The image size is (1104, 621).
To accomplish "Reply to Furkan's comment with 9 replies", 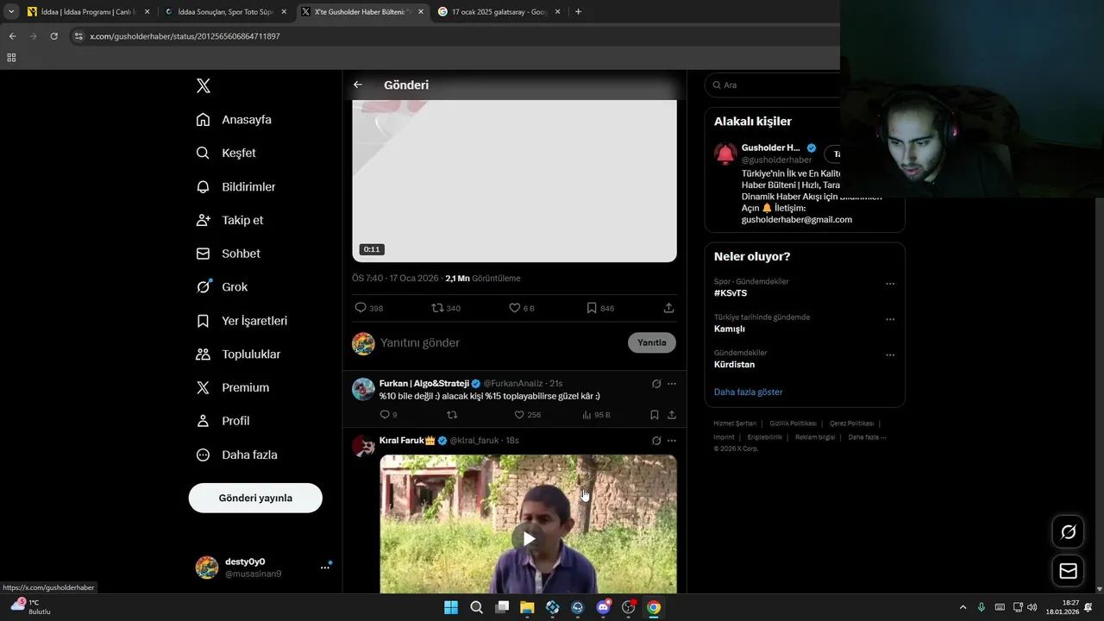I will [x=388, y=415].
